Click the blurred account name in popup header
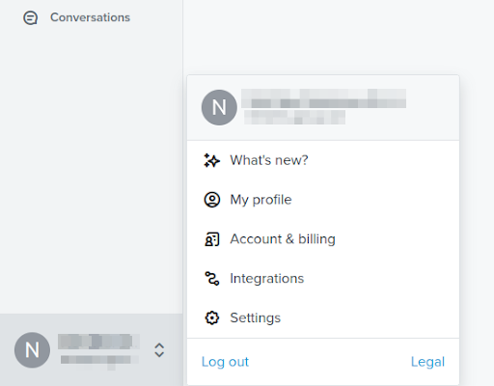 (323, 98)
